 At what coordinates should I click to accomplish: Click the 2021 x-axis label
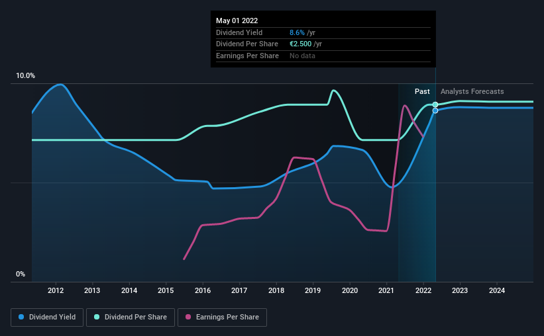click(386, 290)
